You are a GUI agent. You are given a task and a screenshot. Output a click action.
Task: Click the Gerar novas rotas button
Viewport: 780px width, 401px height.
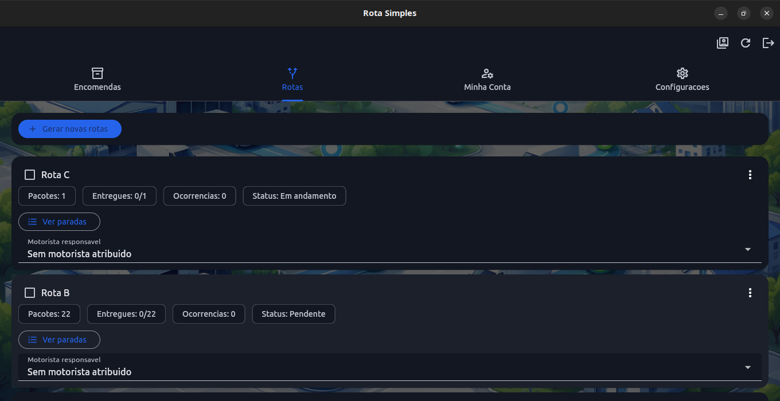pos(69,129)
